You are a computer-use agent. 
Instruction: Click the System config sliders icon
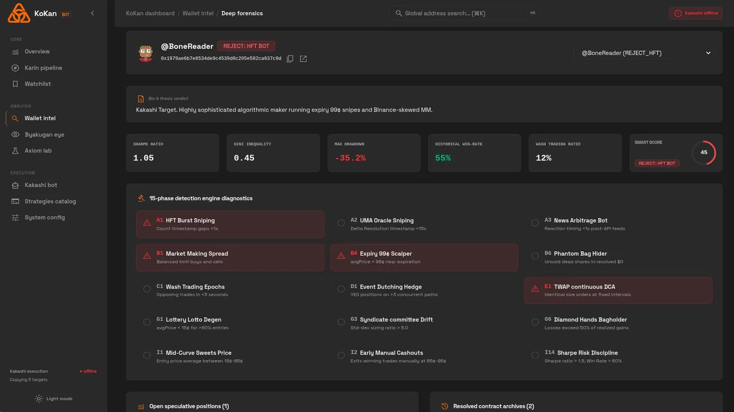15,217
